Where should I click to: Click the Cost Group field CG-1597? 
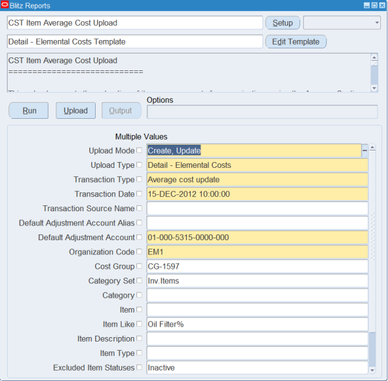(257, 266)
